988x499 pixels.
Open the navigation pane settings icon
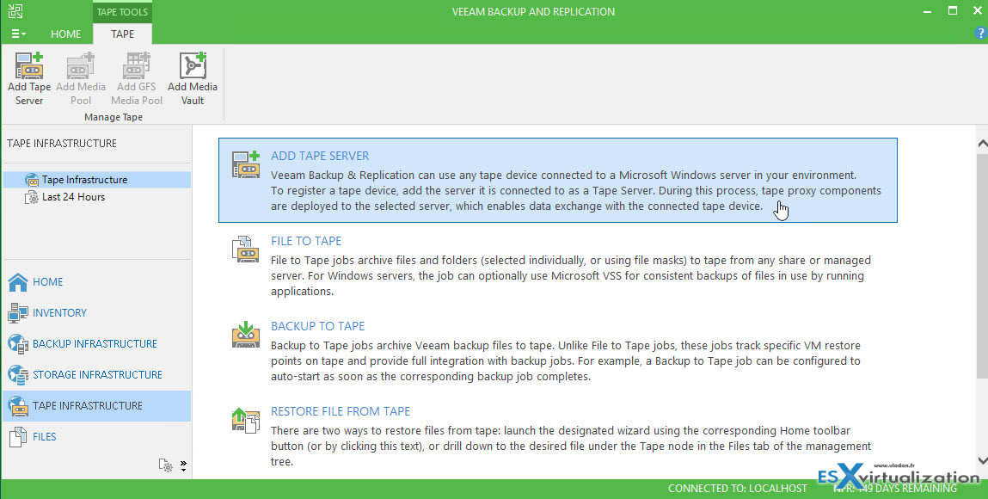coord(166,465)
